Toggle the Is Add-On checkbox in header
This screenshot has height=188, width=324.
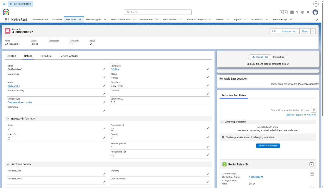[x=71, y=44]
